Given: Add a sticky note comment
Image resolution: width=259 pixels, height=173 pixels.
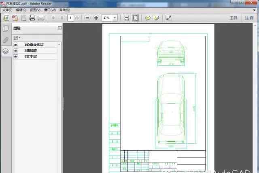Looking at the screenshot, I should (x=148, y=18).
